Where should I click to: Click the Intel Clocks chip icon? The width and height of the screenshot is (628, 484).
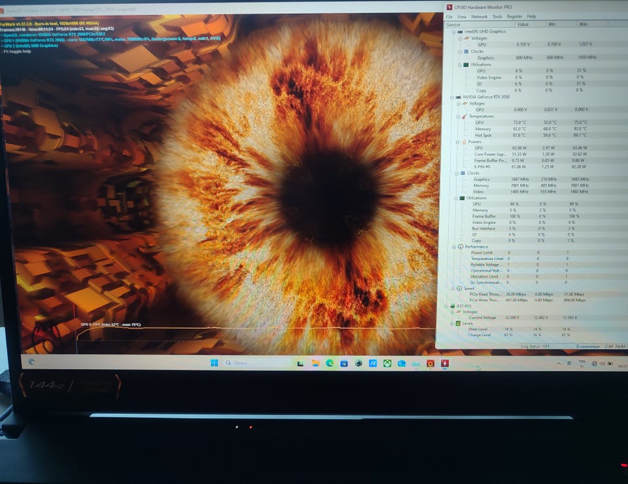point(466,52)
